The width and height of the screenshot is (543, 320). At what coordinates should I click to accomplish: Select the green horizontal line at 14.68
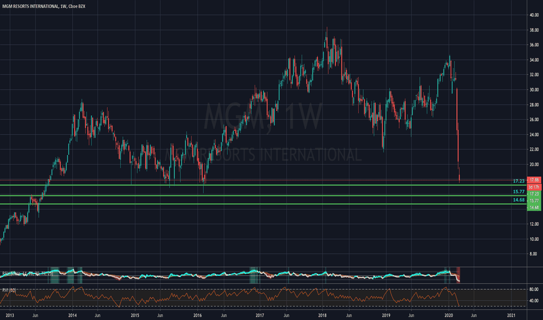pyautogui.click(x=263, y=204)
